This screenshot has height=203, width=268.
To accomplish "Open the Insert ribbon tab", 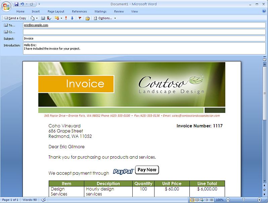I will [x=36, y=11].
